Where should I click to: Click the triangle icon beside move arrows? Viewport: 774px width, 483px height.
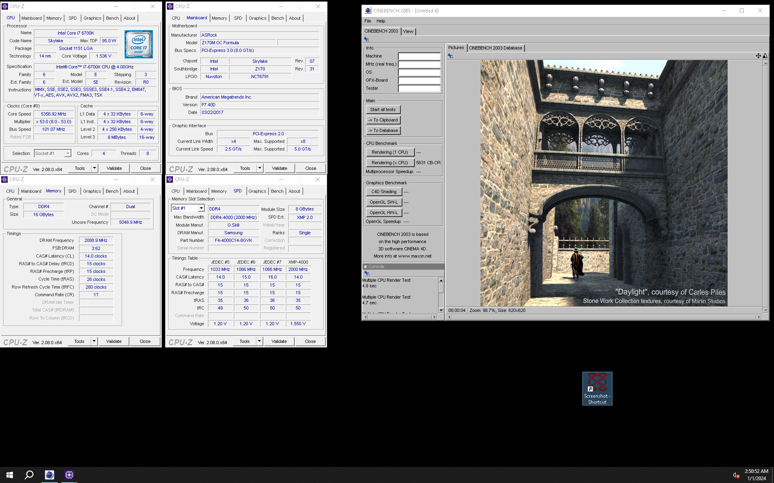coord(765,56)
